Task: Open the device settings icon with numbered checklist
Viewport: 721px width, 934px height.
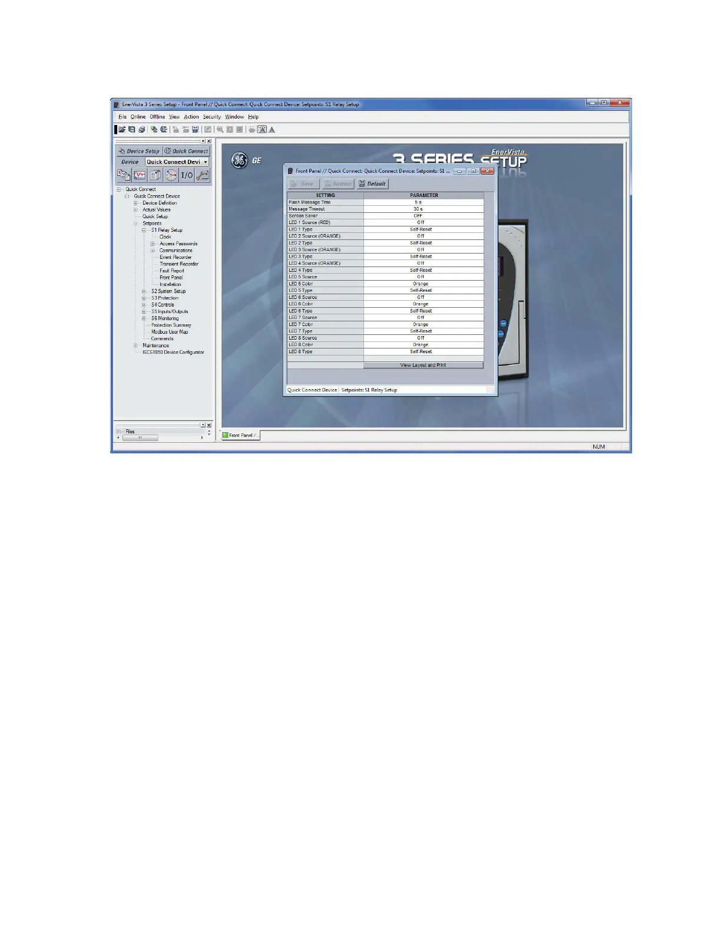Action: (124, 175)
